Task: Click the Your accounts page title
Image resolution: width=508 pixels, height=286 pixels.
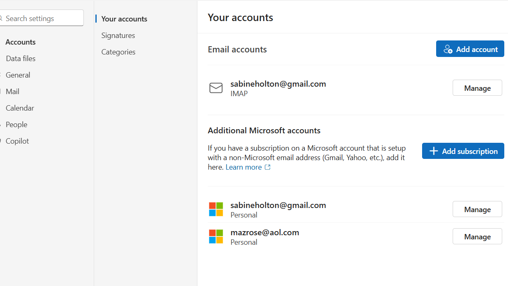Action: click(240, 17)
